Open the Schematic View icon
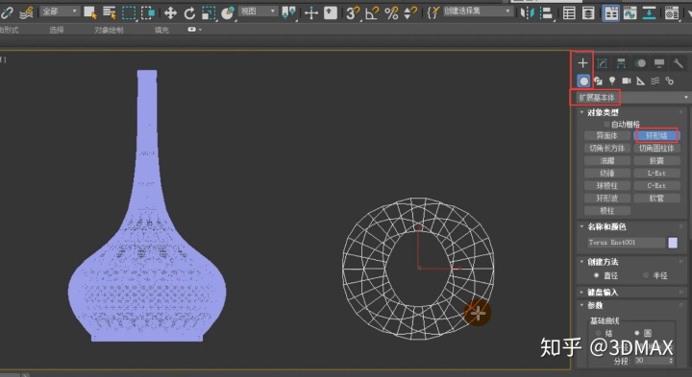 pos(649,13)
